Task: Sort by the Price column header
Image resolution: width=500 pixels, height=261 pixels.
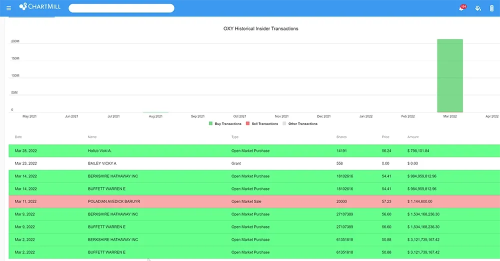Action: [385, 137]
